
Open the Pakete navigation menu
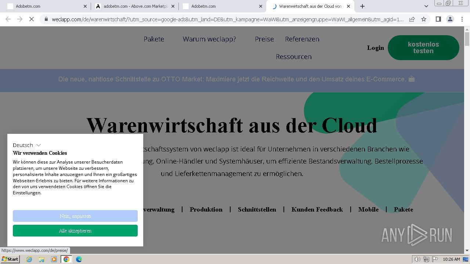(154, 39)
